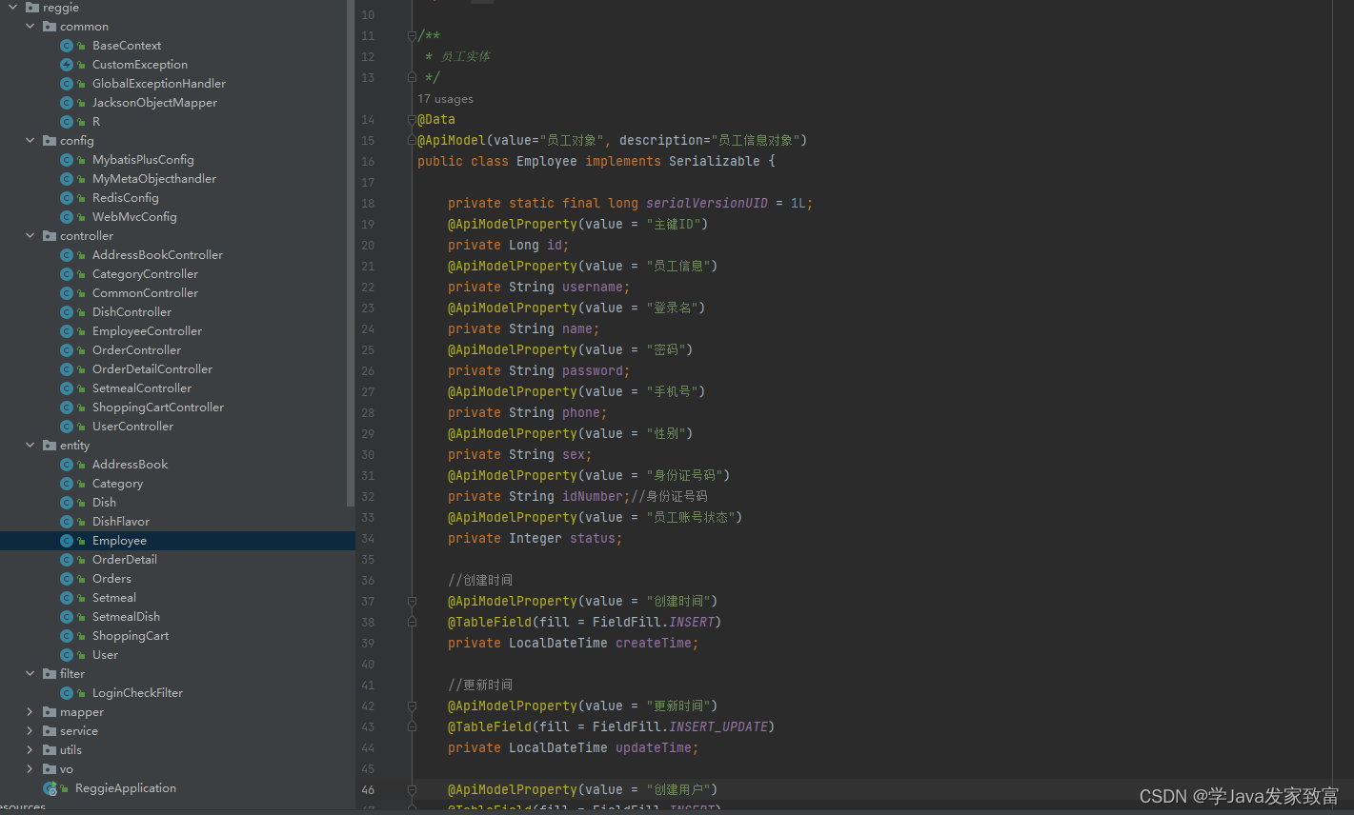1354x815 pixels.
Task: Click the CategoryController class icon
Action: click(x=67, y=274)
